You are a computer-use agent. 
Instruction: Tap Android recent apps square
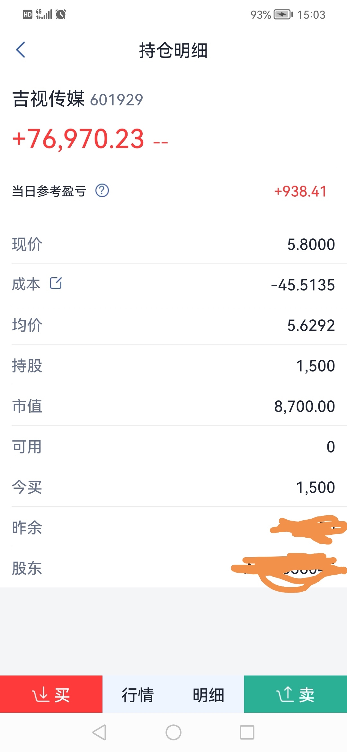[247, 732]
